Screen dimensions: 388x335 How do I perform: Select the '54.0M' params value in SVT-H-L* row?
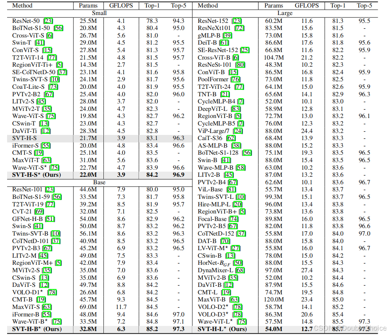pos(274,329)
